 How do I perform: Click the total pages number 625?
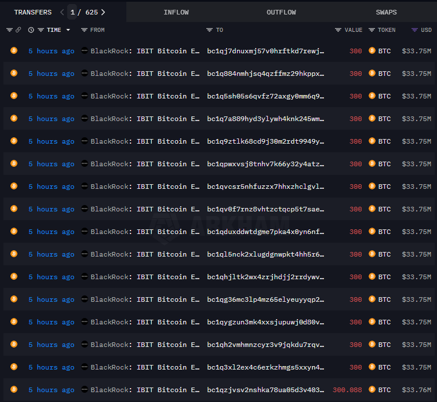click(x=92, y=12)
